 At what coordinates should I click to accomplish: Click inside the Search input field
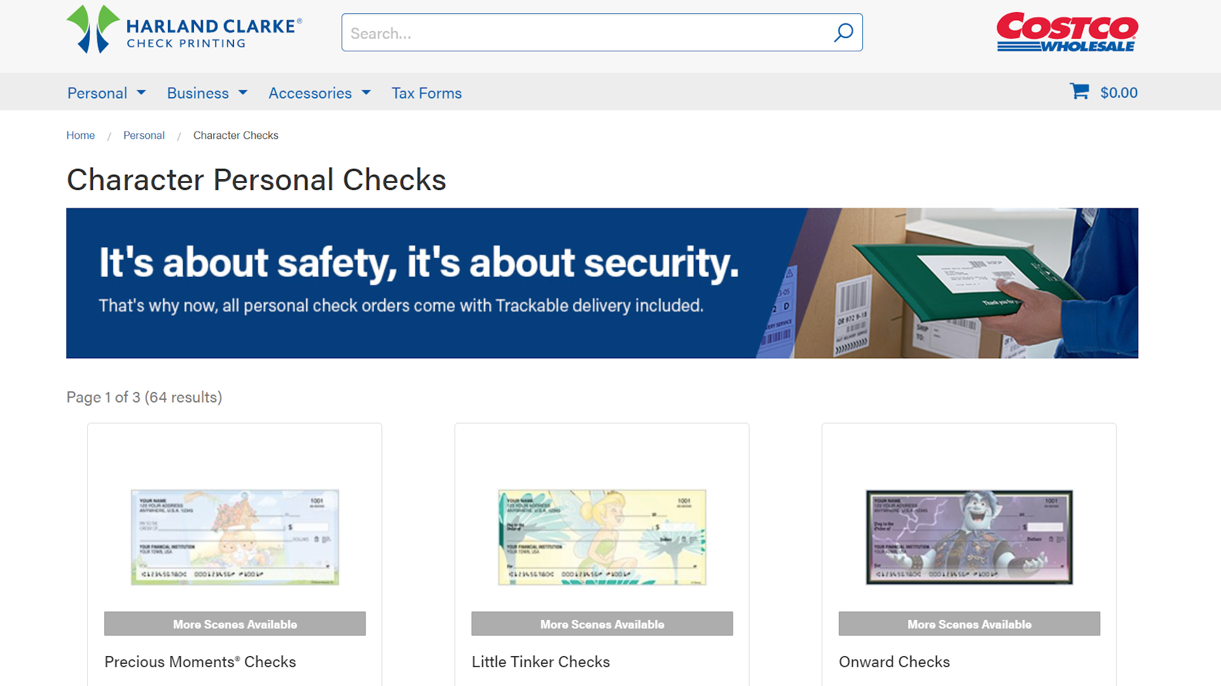572,32
